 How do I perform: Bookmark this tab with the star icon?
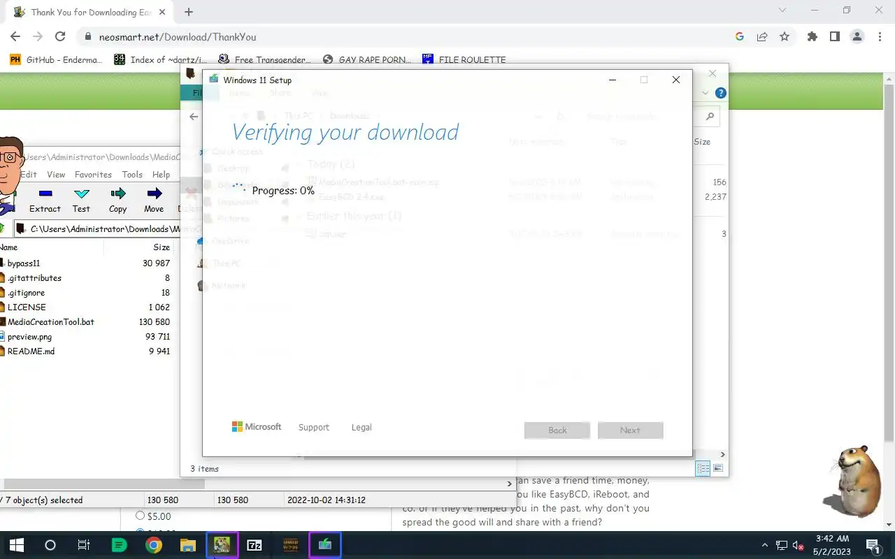coord(785,37)
